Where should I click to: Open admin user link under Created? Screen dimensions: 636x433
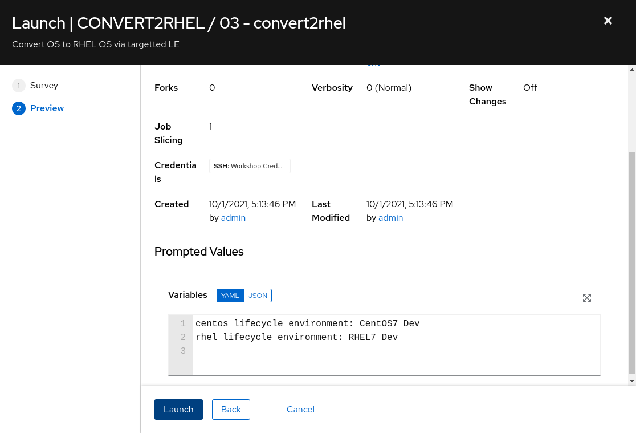pyautogui.click(x=233, y=218)
